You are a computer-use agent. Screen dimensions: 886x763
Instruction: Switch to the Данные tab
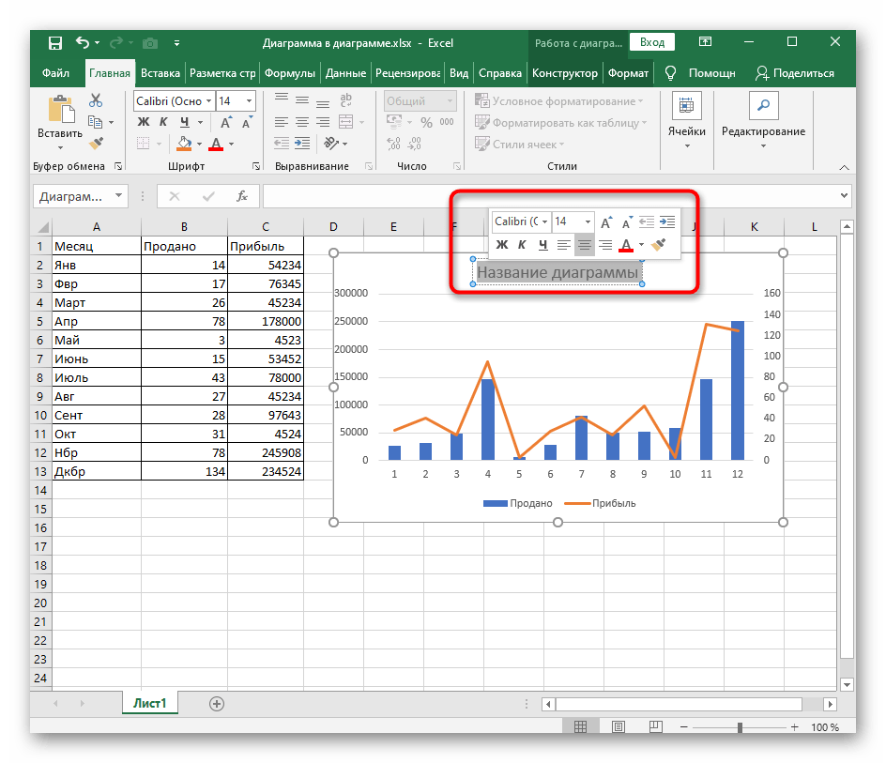[x=345, y=73]
